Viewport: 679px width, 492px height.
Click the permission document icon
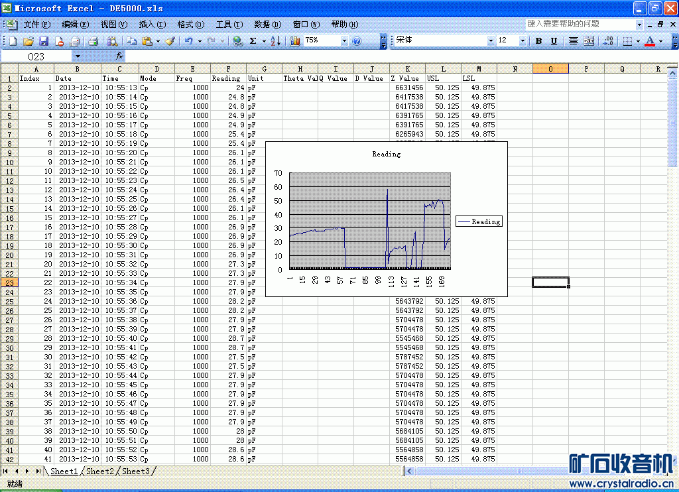[x=59, y=41]
